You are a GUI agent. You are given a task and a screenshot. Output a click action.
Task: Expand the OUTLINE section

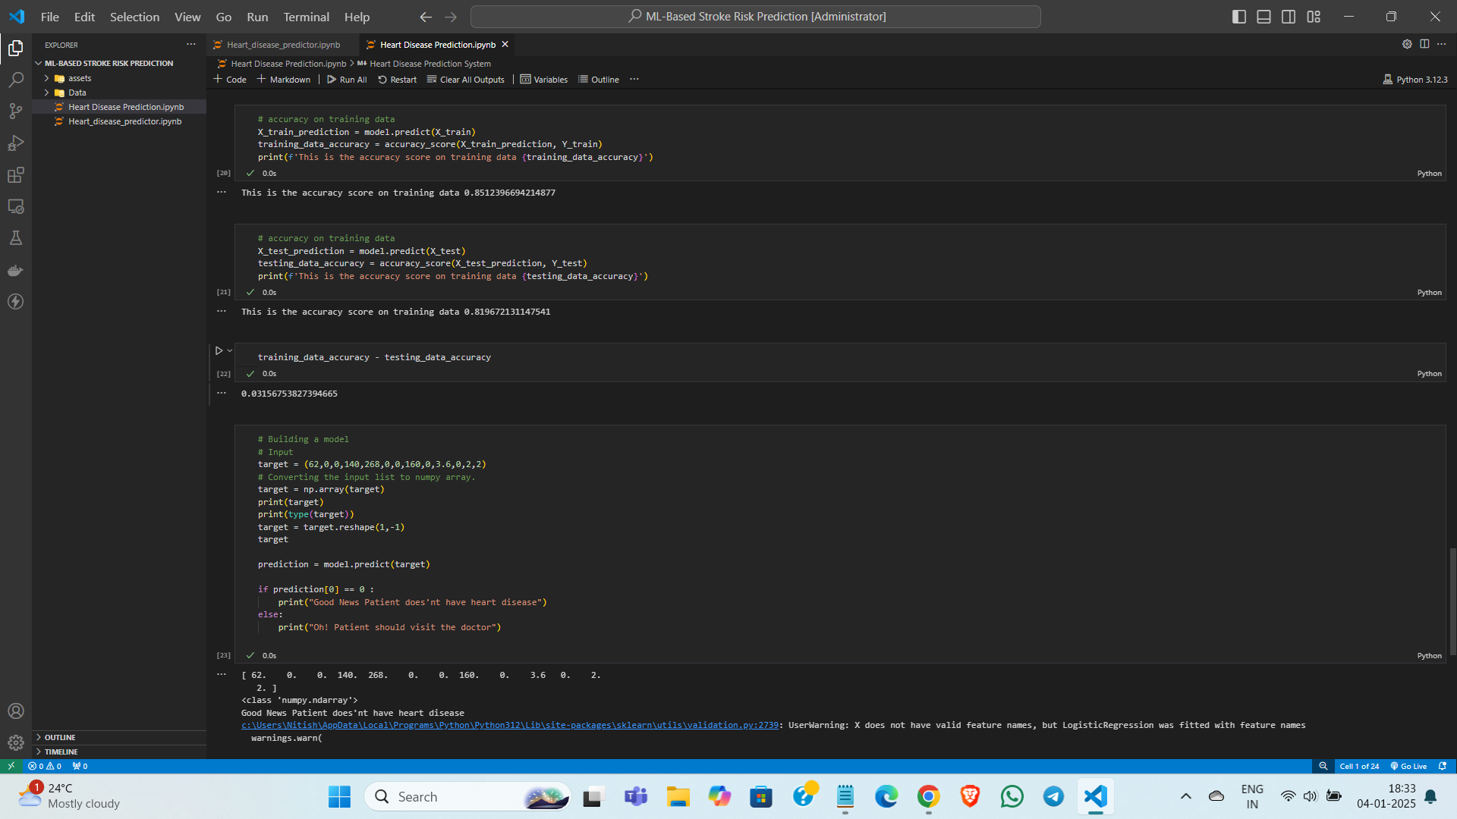tap(60, 738)
